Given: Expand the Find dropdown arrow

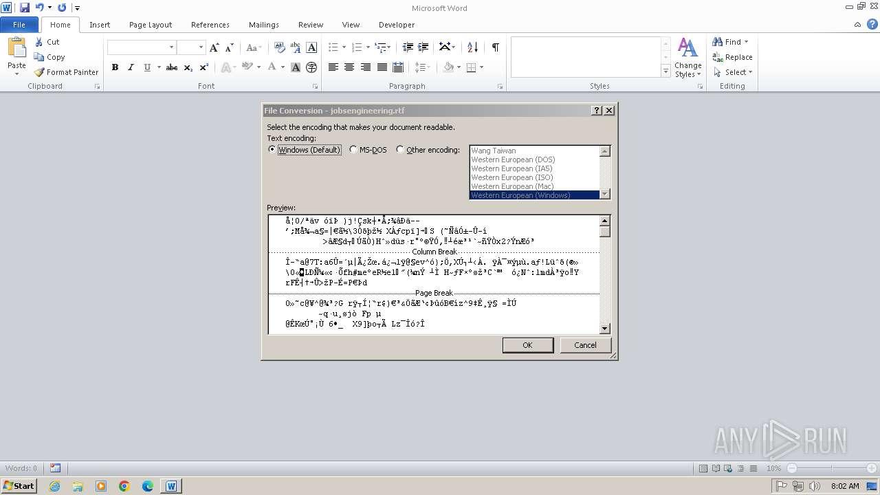Looking at the screenshot, I should (x=747, y=42).
